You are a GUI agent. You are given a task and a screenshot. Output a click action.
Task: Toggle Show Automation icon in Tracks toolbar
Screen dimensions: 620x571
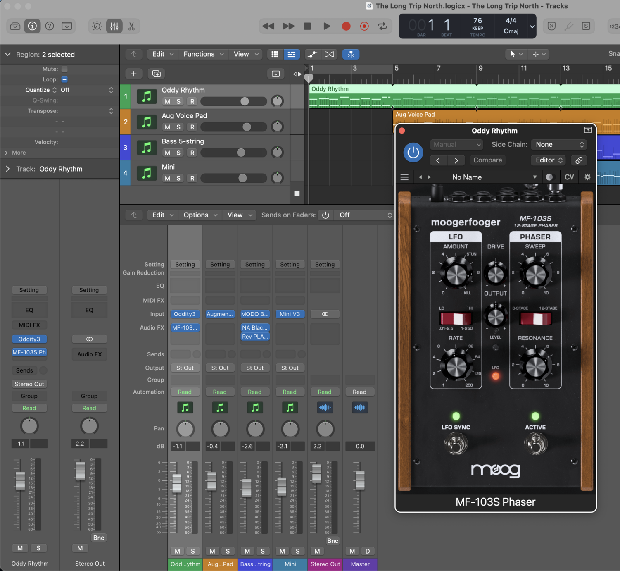[312, 54]
